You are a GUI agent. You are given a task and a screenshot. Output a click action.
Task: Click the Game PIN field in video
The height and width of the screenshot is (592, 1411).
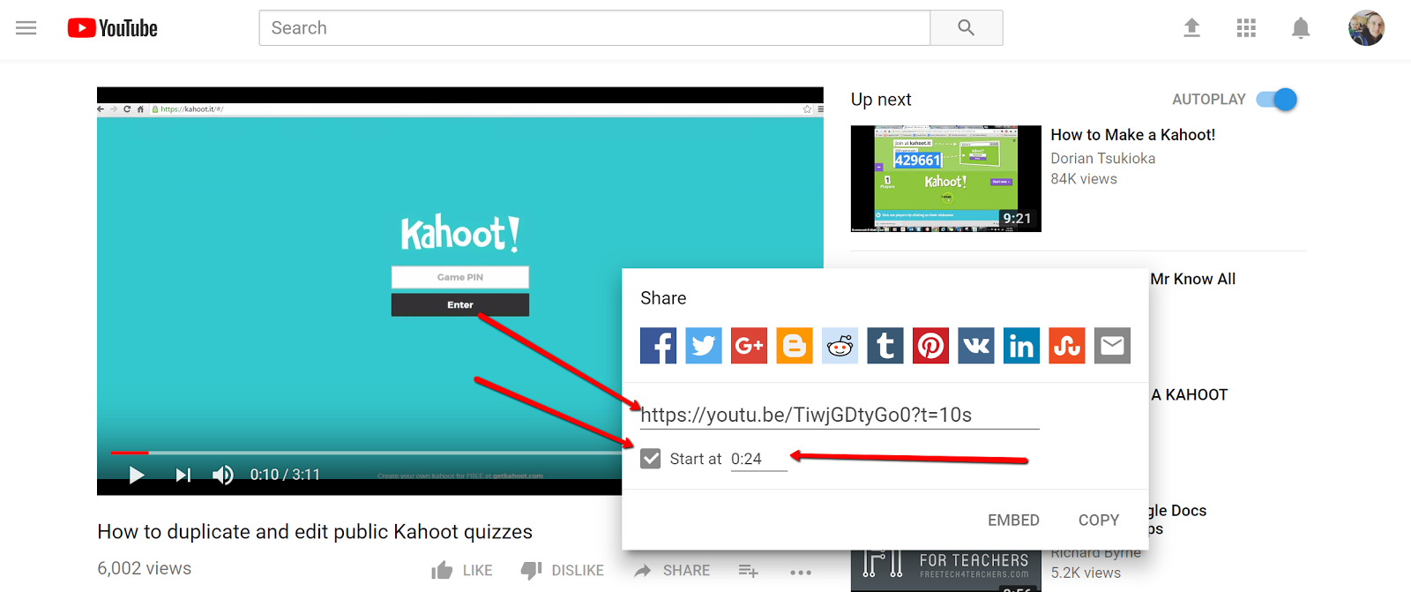460,277
